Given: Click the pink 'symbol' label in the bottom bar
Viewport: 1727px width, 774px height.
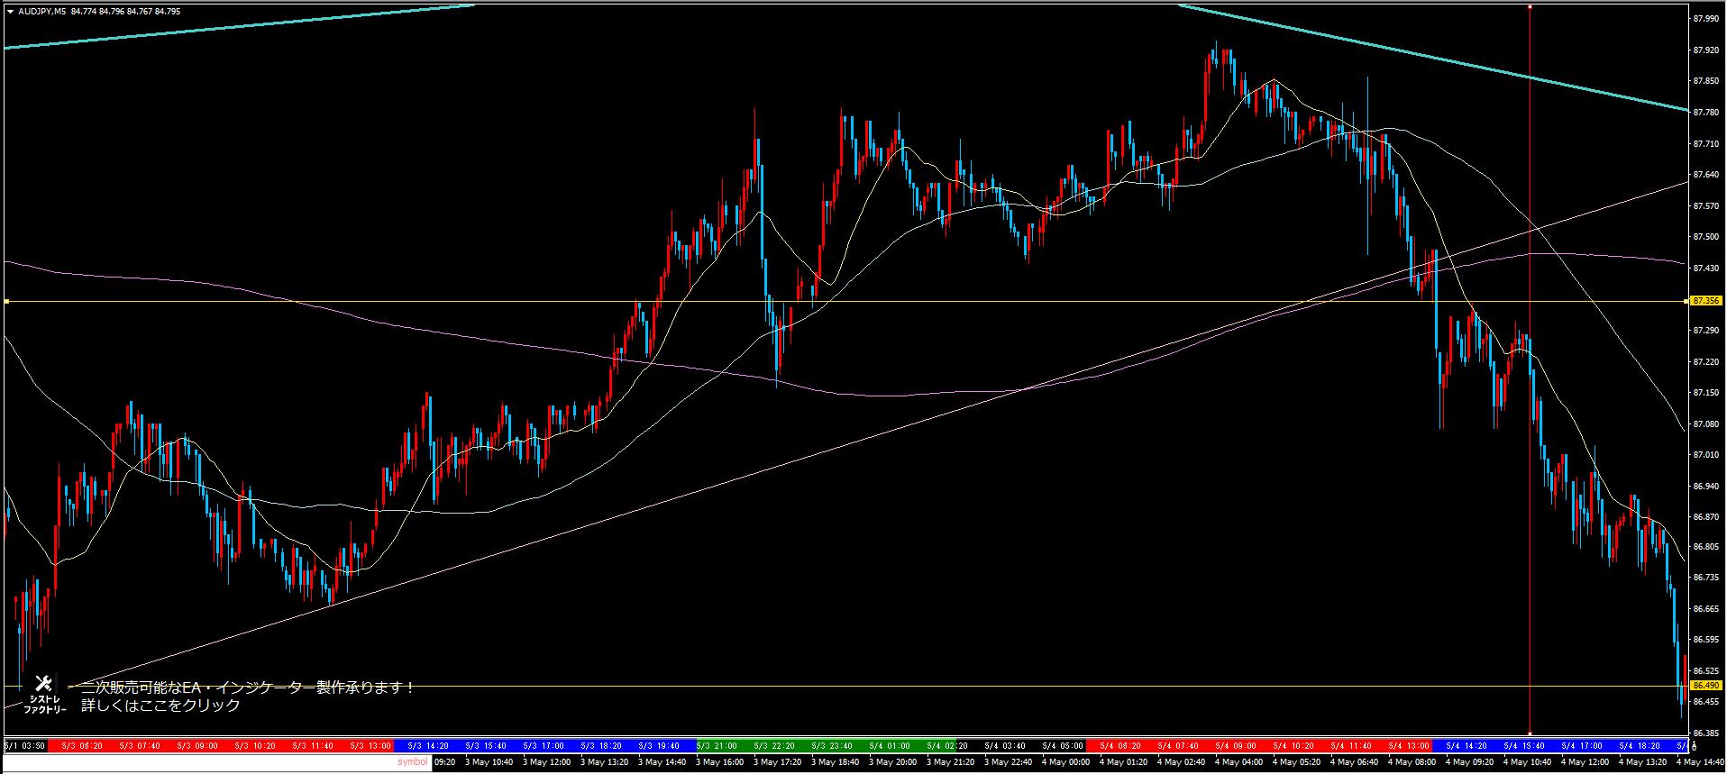Looking at the screenshot, I should click(413, 762).
